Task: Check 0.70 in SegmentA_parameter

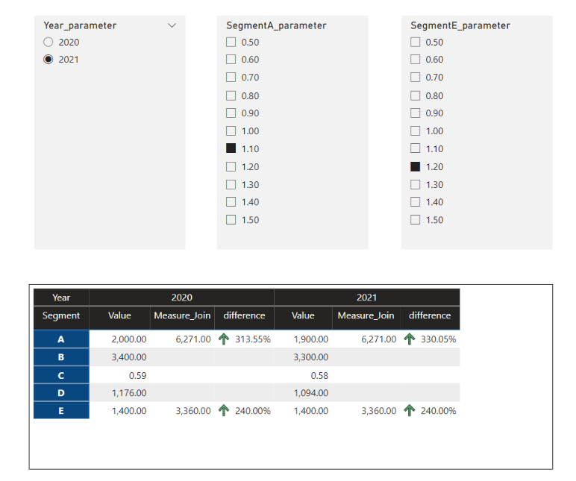Action: coord(231,77)
